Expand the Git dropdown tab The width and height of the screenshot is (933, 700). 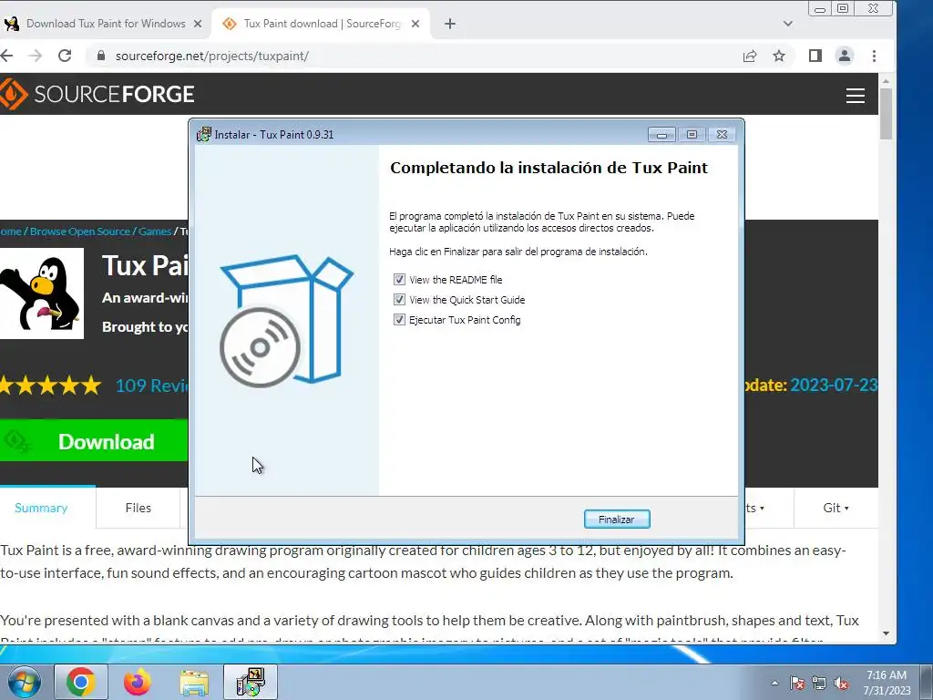click(836, 508)
